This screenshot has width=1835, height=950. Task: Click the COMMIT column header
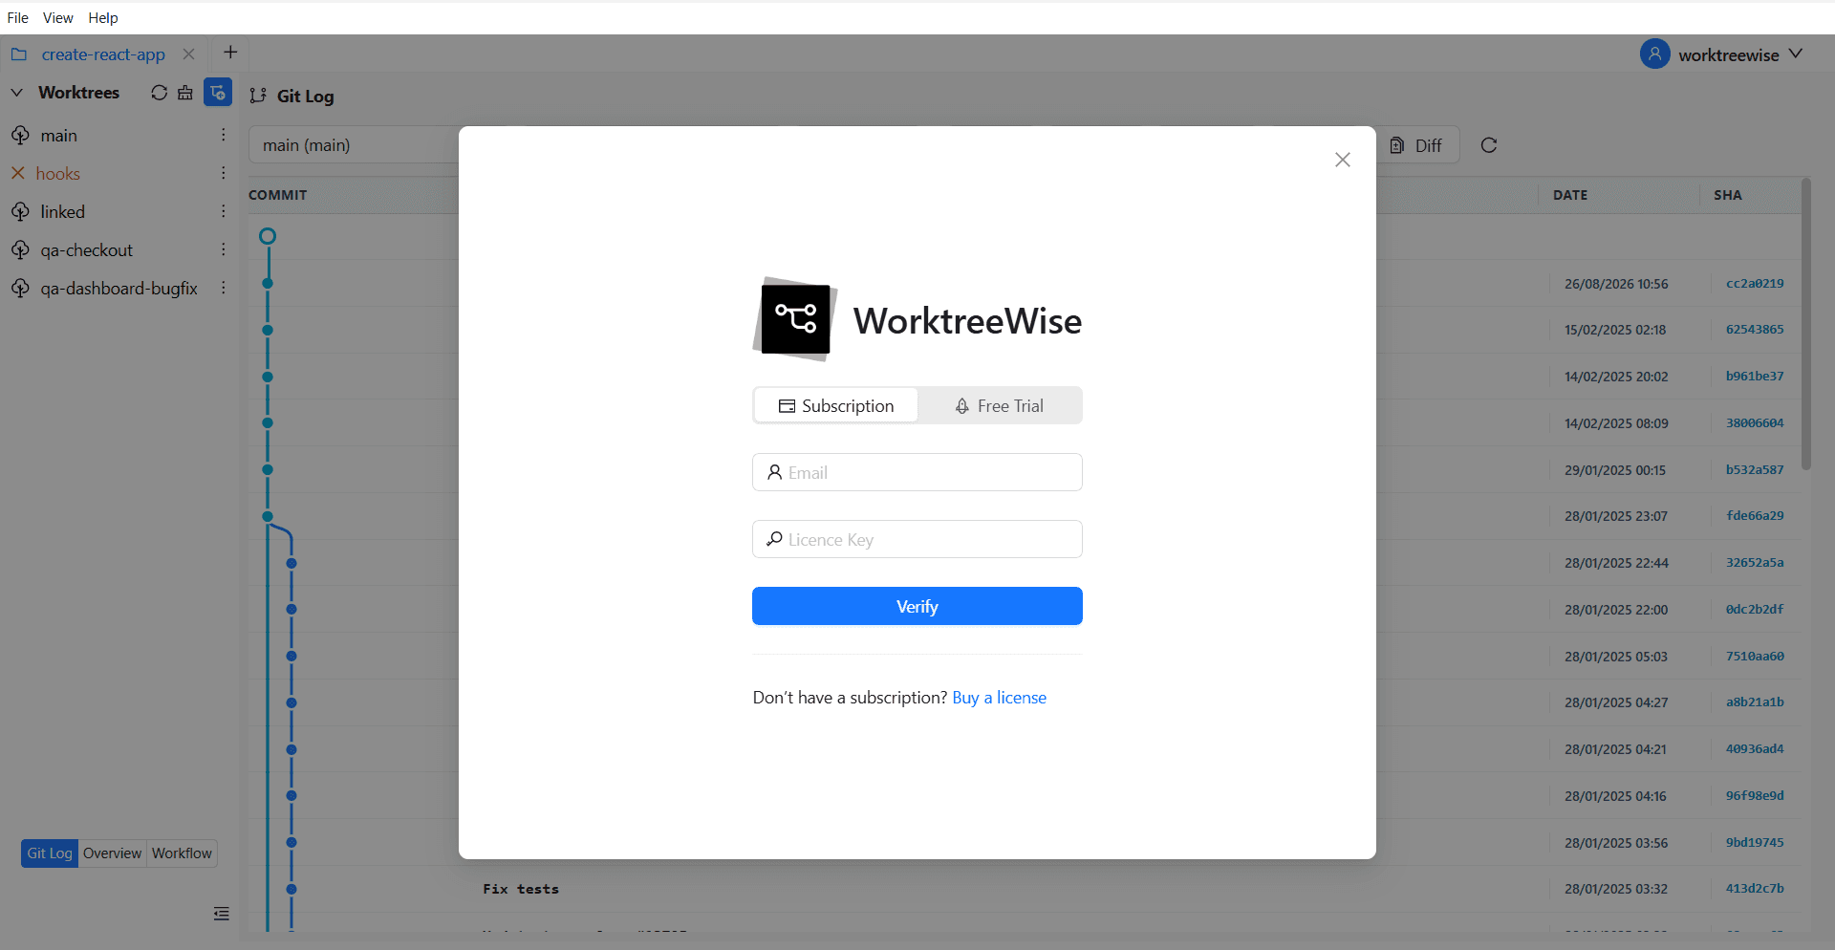(x=278, y=195)
